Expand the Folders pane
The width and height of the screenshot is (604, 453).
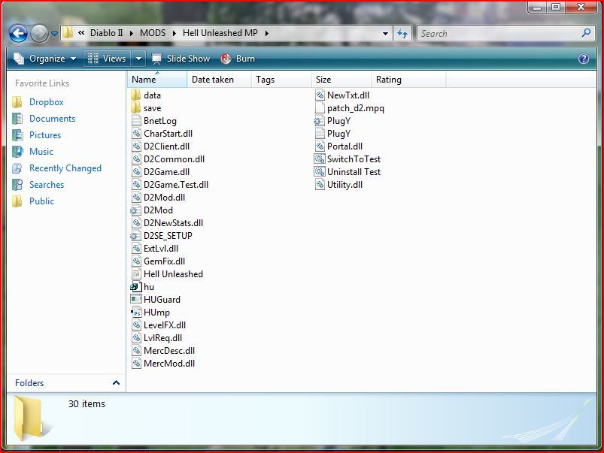pyautogui.click(x=66, y=383)
